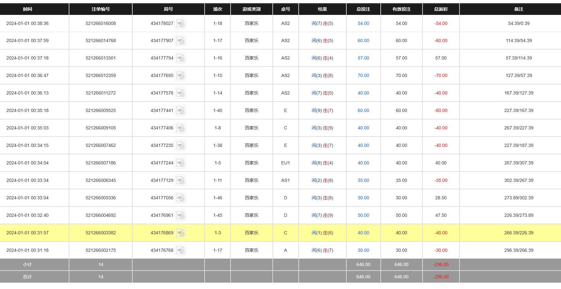Screen dimensions: 561x289
Task: Click the 35.00 total bet link
Action: [x=363, y=180]
